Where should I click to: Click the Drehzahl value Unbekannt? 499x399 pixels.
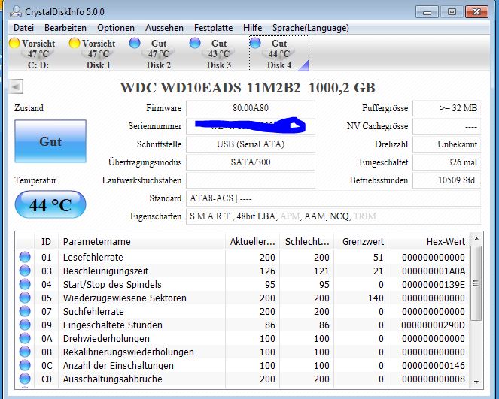click(447, 144)
